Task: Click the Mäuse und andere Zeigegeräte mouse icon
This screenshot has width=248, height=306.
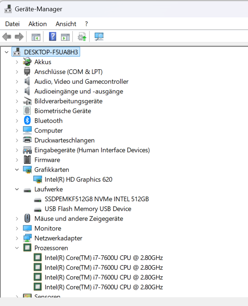Action: [x=27, y=218]
